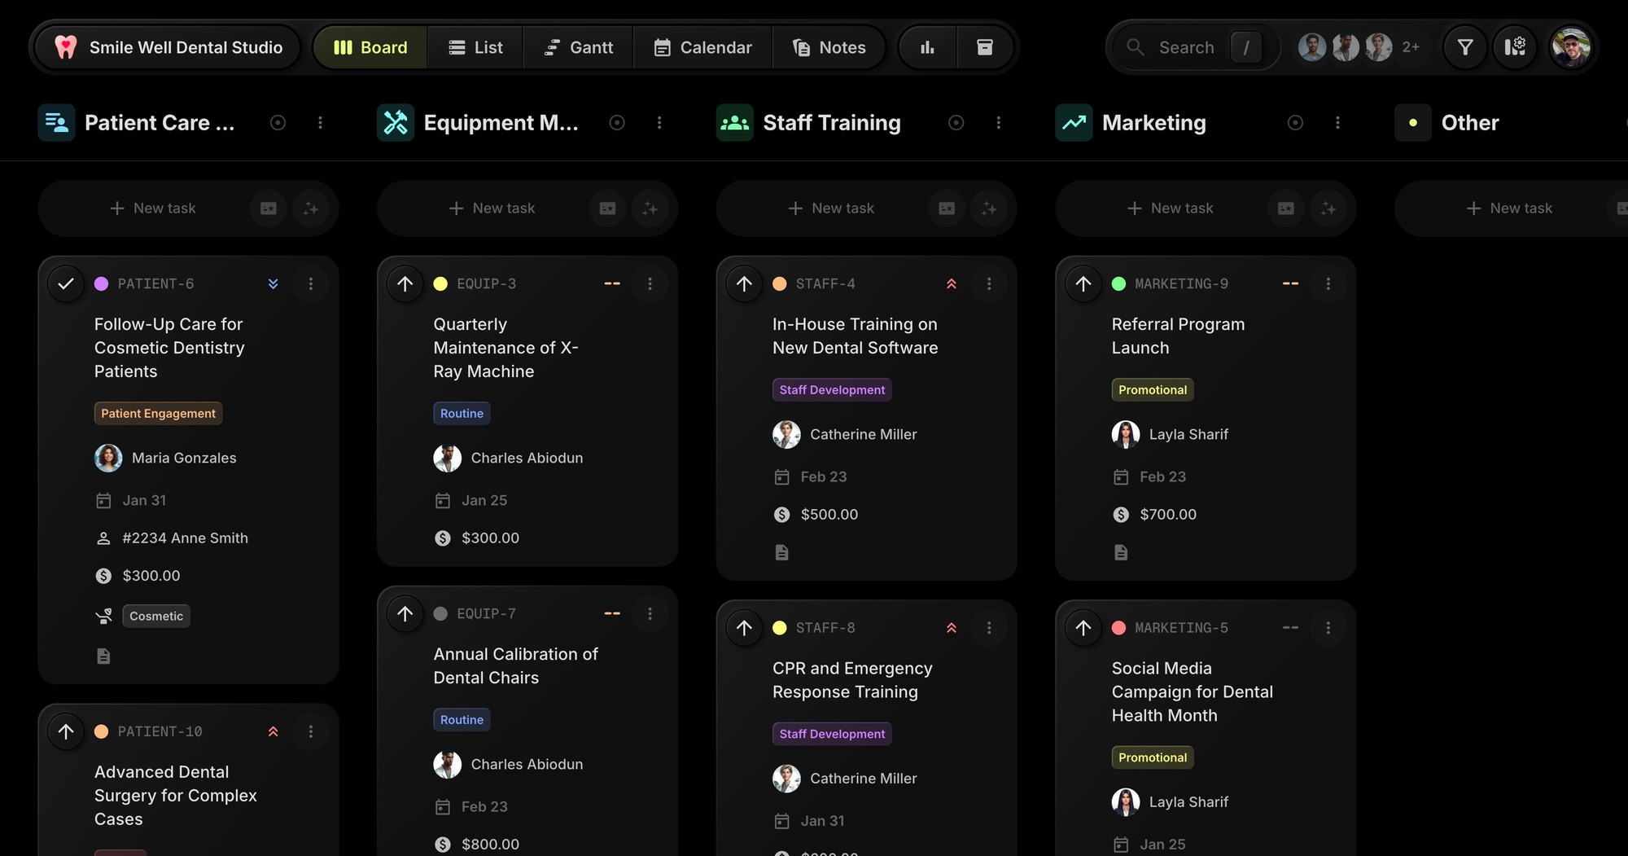Toggle the focus circle on Marketing column
The width and height of the screenshot is (1628, 856).
[1295, 123]
